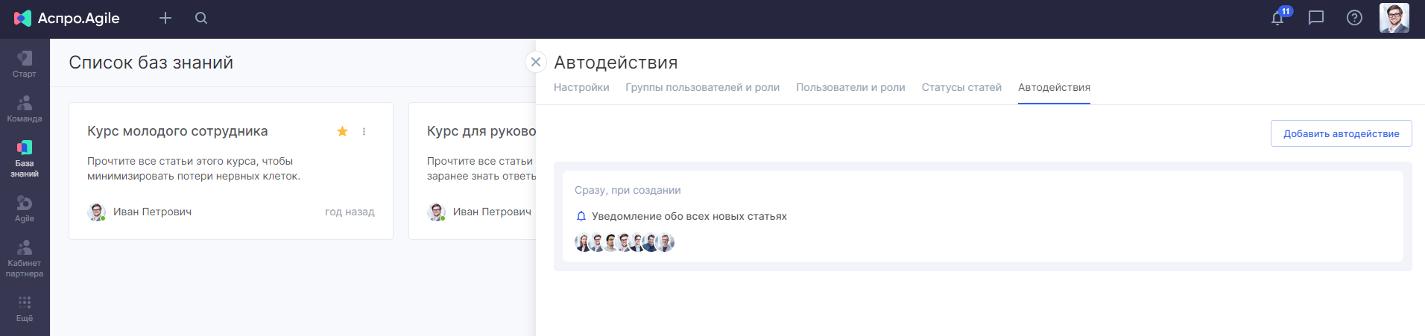Click Добавить автодействие button

(x=1341, y=133)
